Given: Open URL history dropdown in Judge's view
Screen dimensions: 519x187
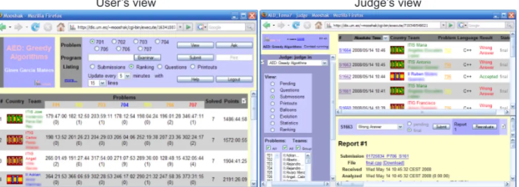Looking at the screenshot, I should [x=443, y=25].
